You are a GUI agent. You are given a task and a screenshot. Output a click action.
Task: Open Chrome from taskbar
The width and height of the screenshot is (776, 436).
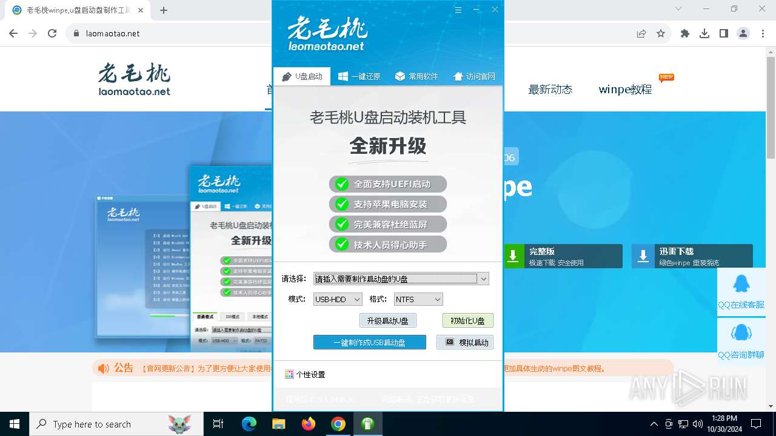[x=338, y=424]
